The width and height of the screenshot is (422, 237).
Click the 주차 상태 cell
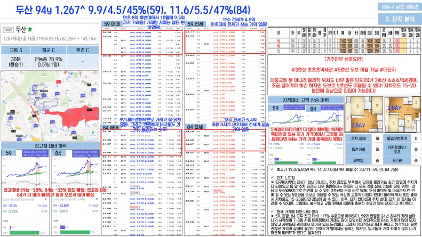[358, 138]
